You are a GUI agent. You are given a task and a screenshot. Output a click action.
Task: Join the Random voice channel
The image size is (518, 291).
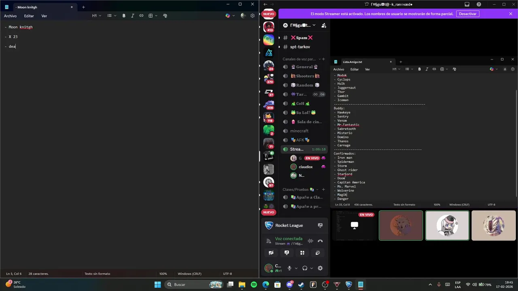click(x=304, y=85)
